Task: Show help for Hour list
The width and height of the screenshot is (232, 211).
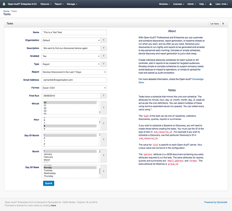Action: pos(103,124)
